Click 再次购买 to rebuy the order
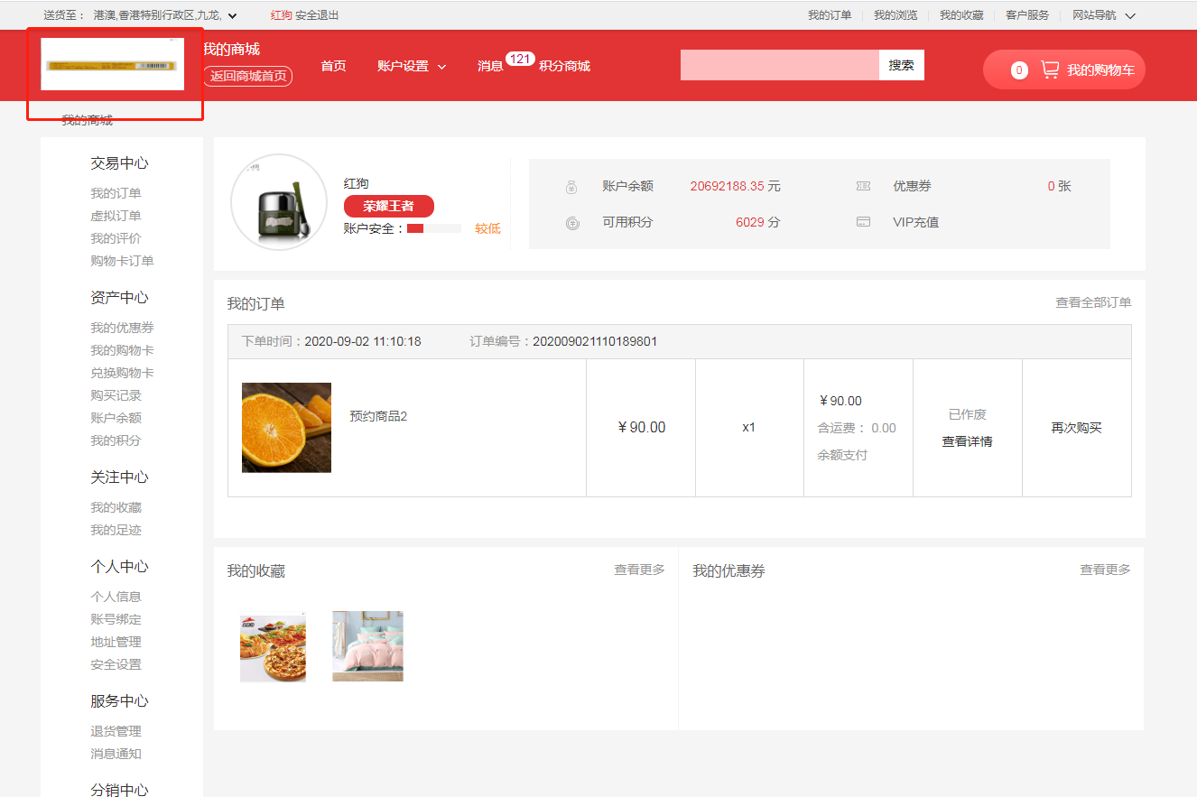The image size is (1197, 797). [1076, 427]
